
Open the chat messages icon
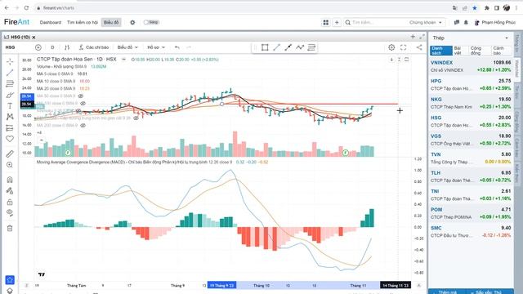(457, 22)
